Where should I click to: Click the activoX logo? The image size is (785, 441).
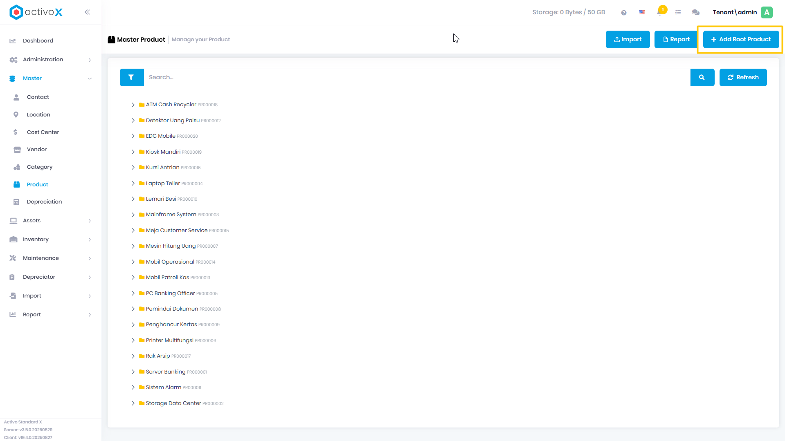coord(36,12)
